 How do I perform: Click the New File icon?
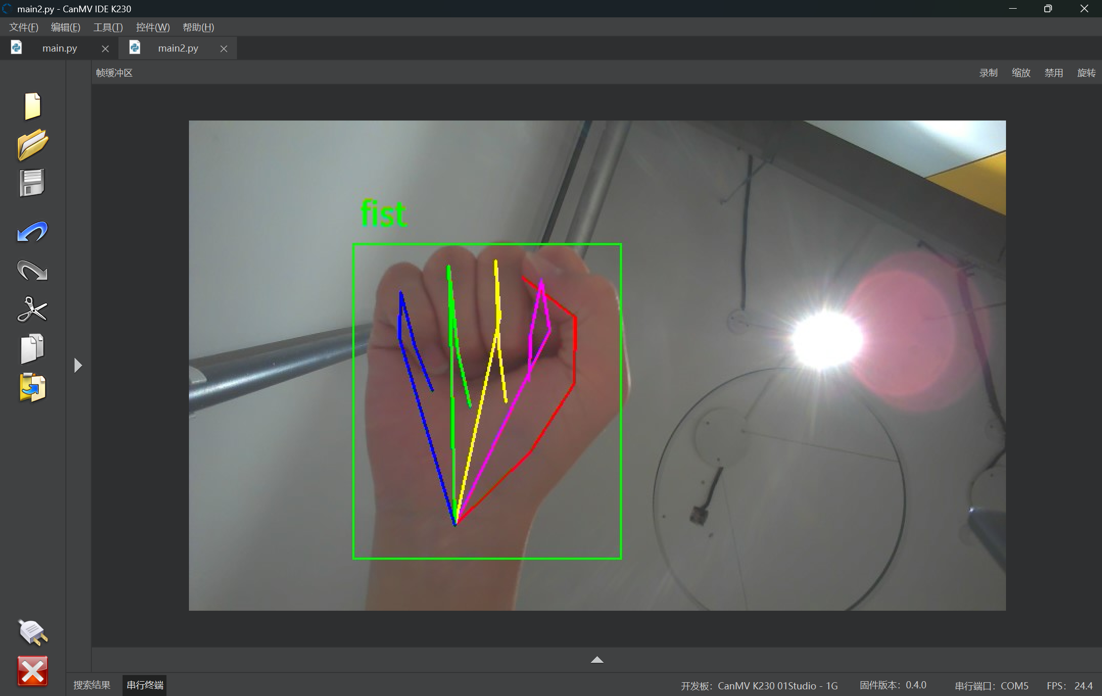[x=33, y=106]
